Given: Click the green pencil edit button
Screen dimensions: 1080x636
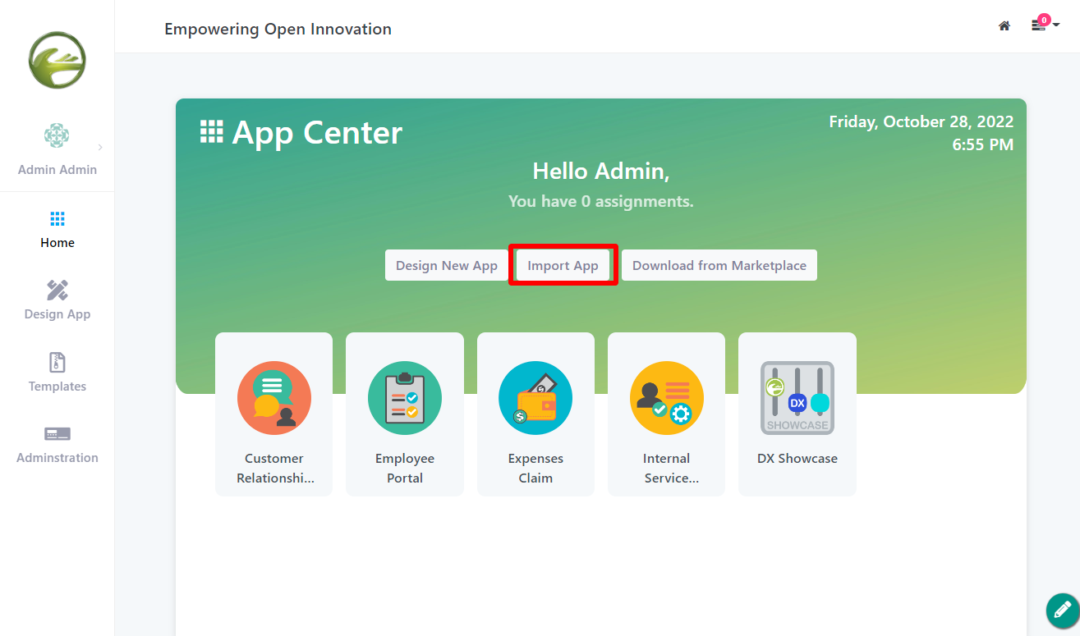Looking at the screenshot, I should [x=1062, y=611].
